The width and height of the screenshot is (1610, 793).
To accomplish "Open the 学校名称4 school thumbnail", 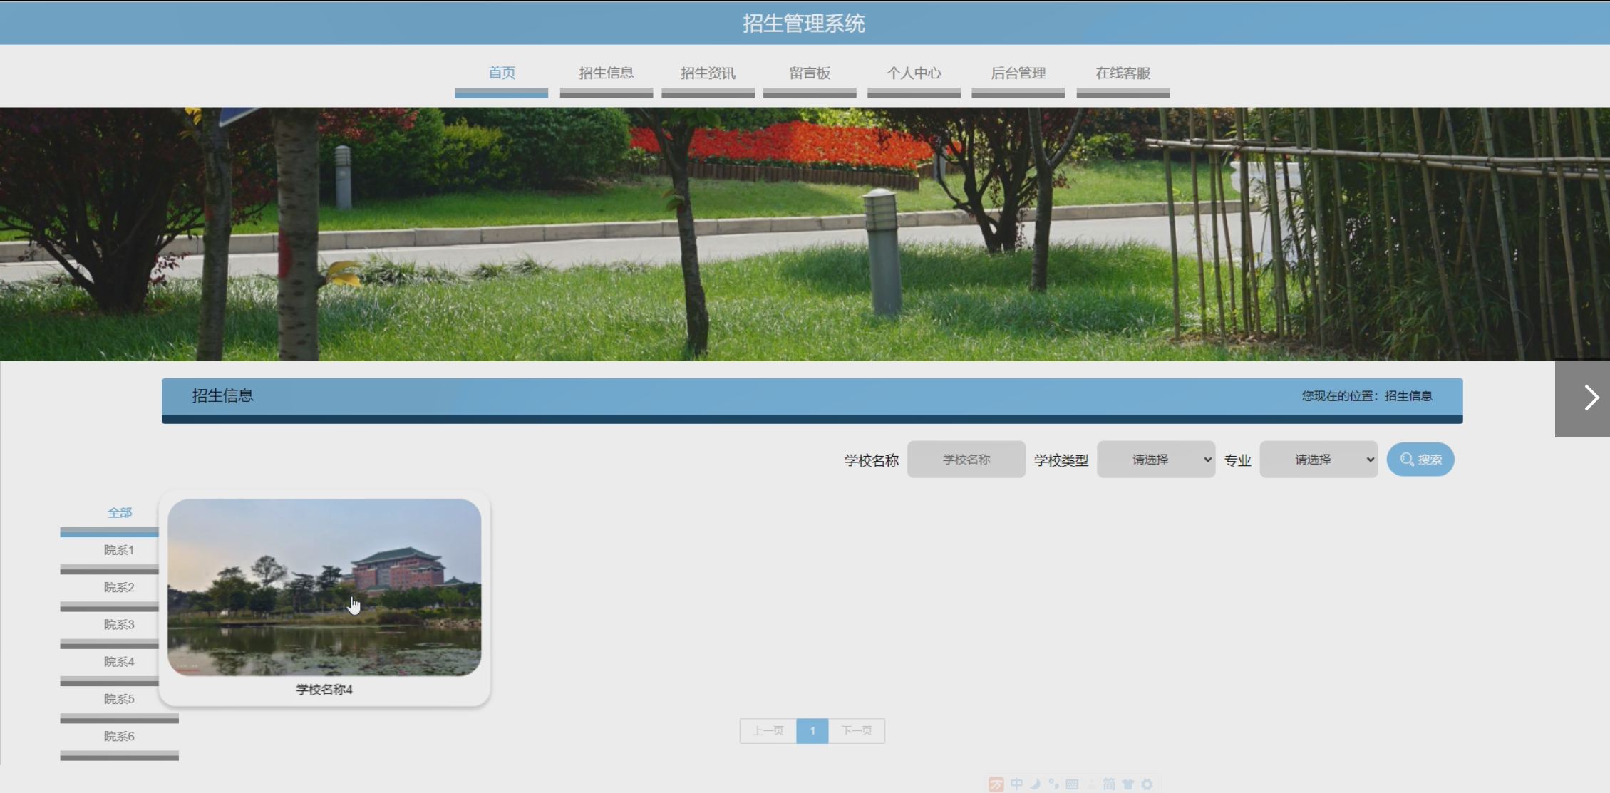I will tap(324, 587).
